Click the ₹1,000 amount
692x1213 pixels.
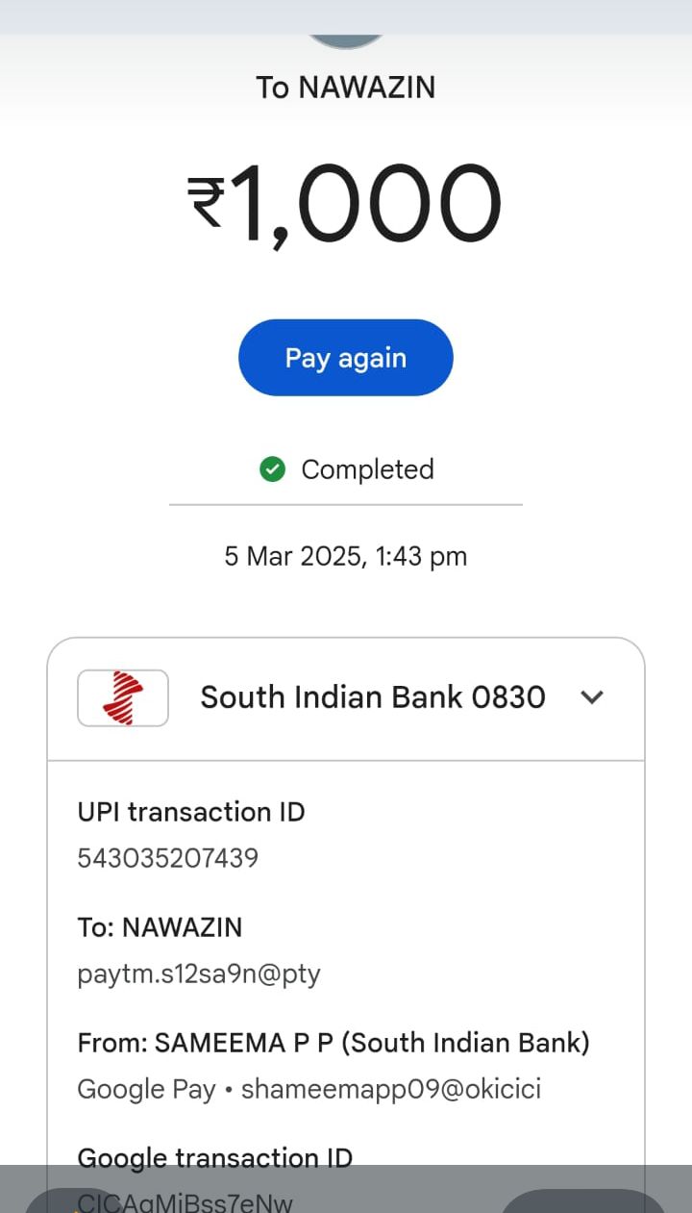(x=345, y=204)
